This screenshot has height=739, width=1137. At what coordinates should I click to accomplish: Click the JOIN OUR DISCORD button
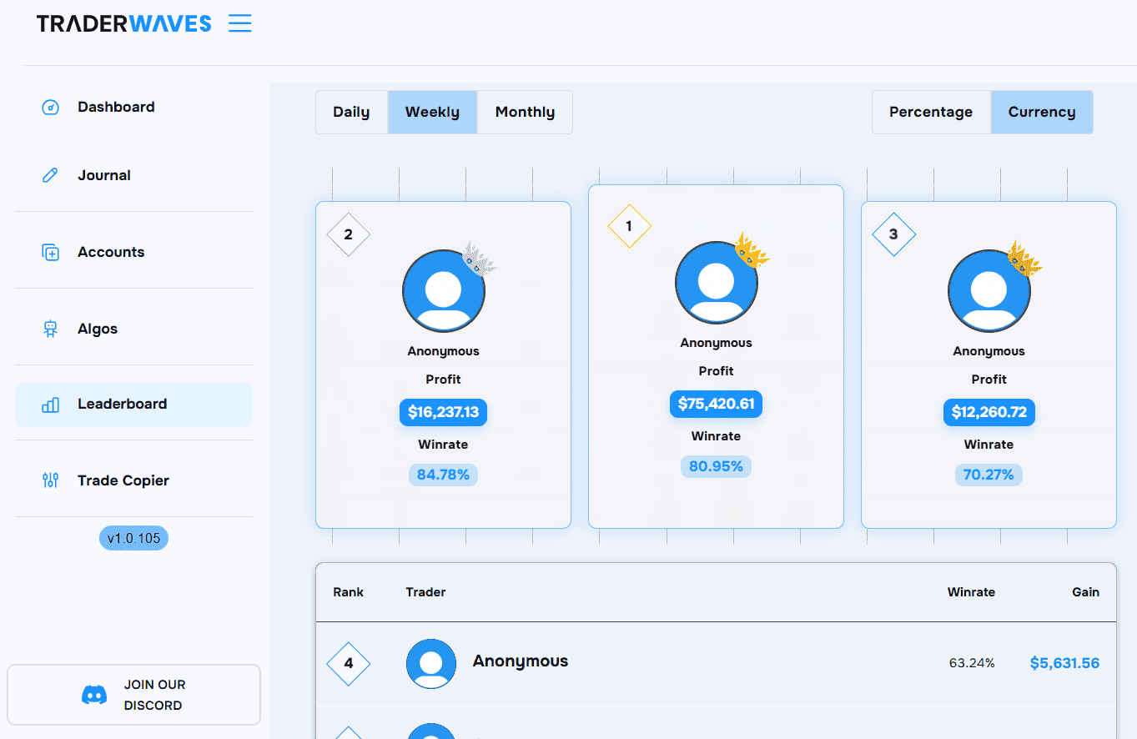click(x=133, y=694)
